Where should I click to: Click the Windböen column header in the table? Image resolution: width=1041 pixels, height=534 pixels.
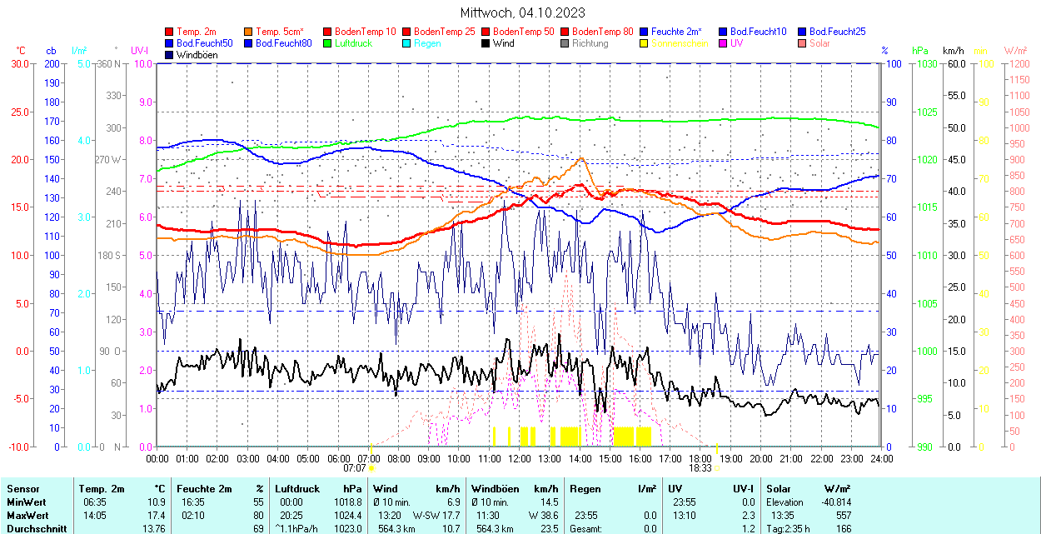494,489
